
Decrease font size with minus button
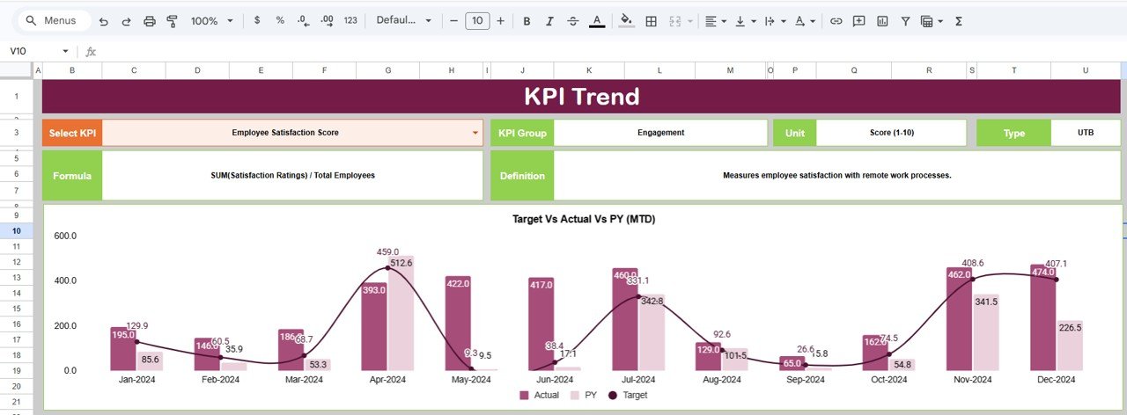point(453,20)
